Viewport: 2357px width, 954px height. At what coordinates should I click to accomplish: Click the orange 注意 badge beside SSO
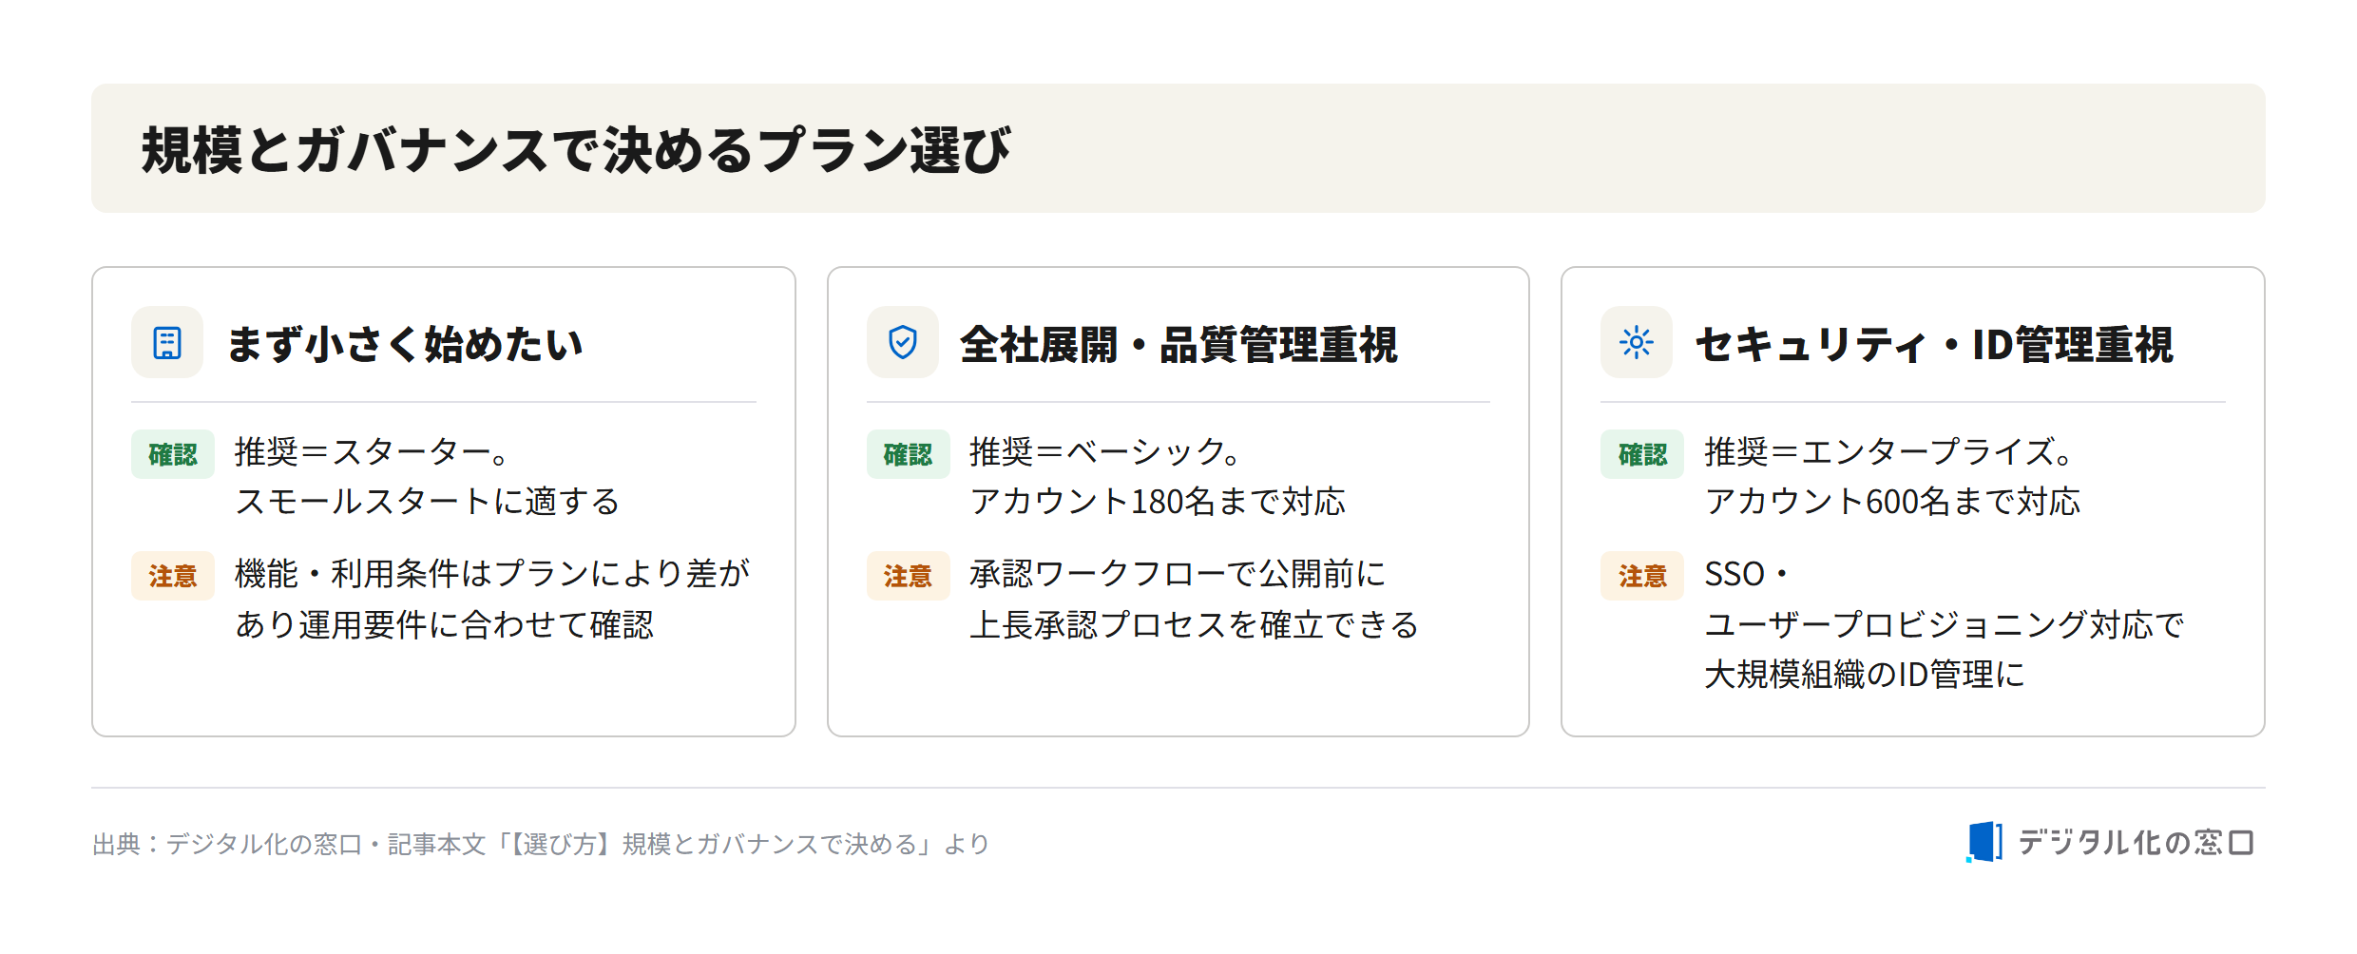point(1642,576)
